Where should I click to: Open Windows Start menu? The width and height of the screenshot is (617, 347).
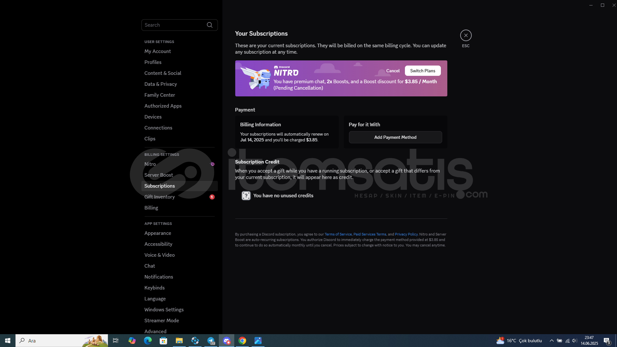(x=8, y=341)
